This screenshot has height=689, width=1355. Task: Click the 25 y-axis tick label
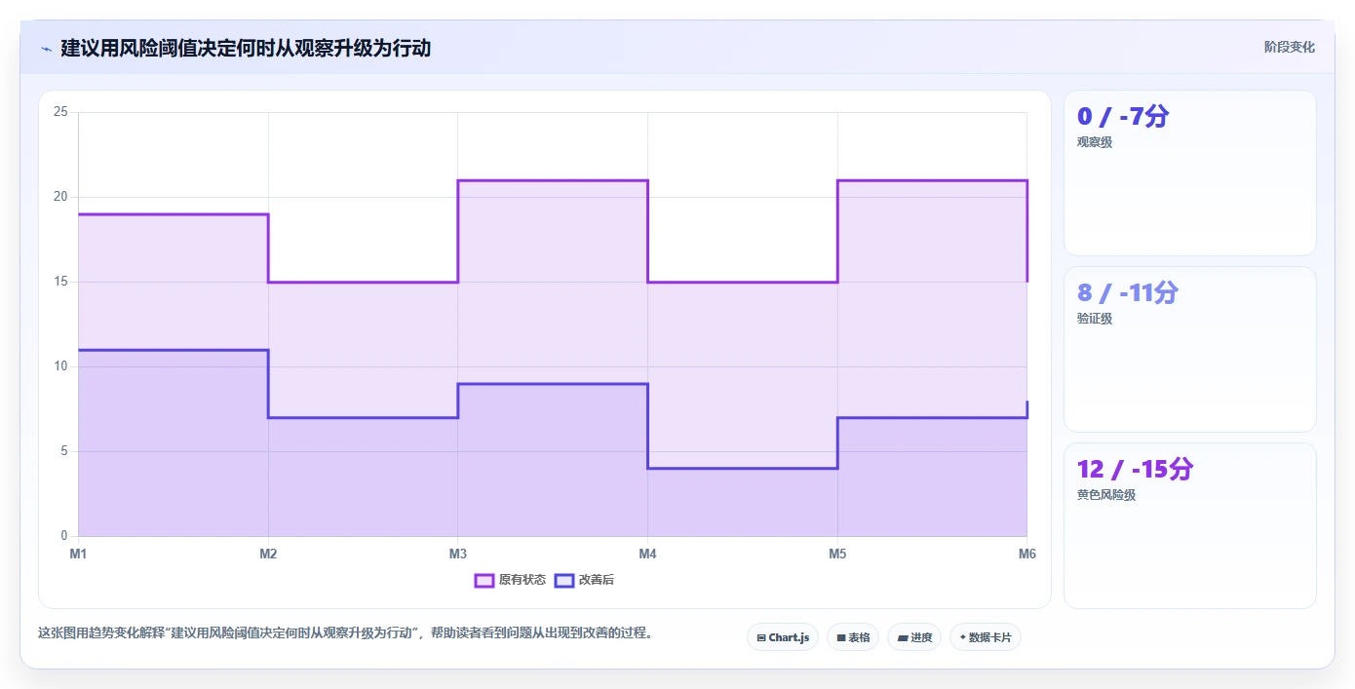point(60,112)
